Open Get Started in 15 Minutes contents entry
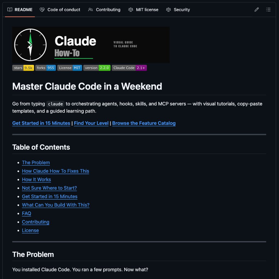 click(50, 196)
